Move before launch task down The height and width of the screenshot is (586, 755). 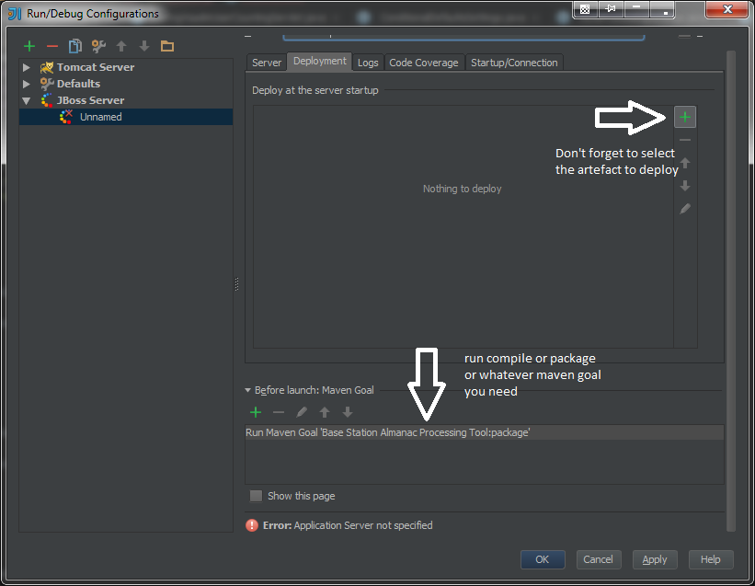coord(348,412)
